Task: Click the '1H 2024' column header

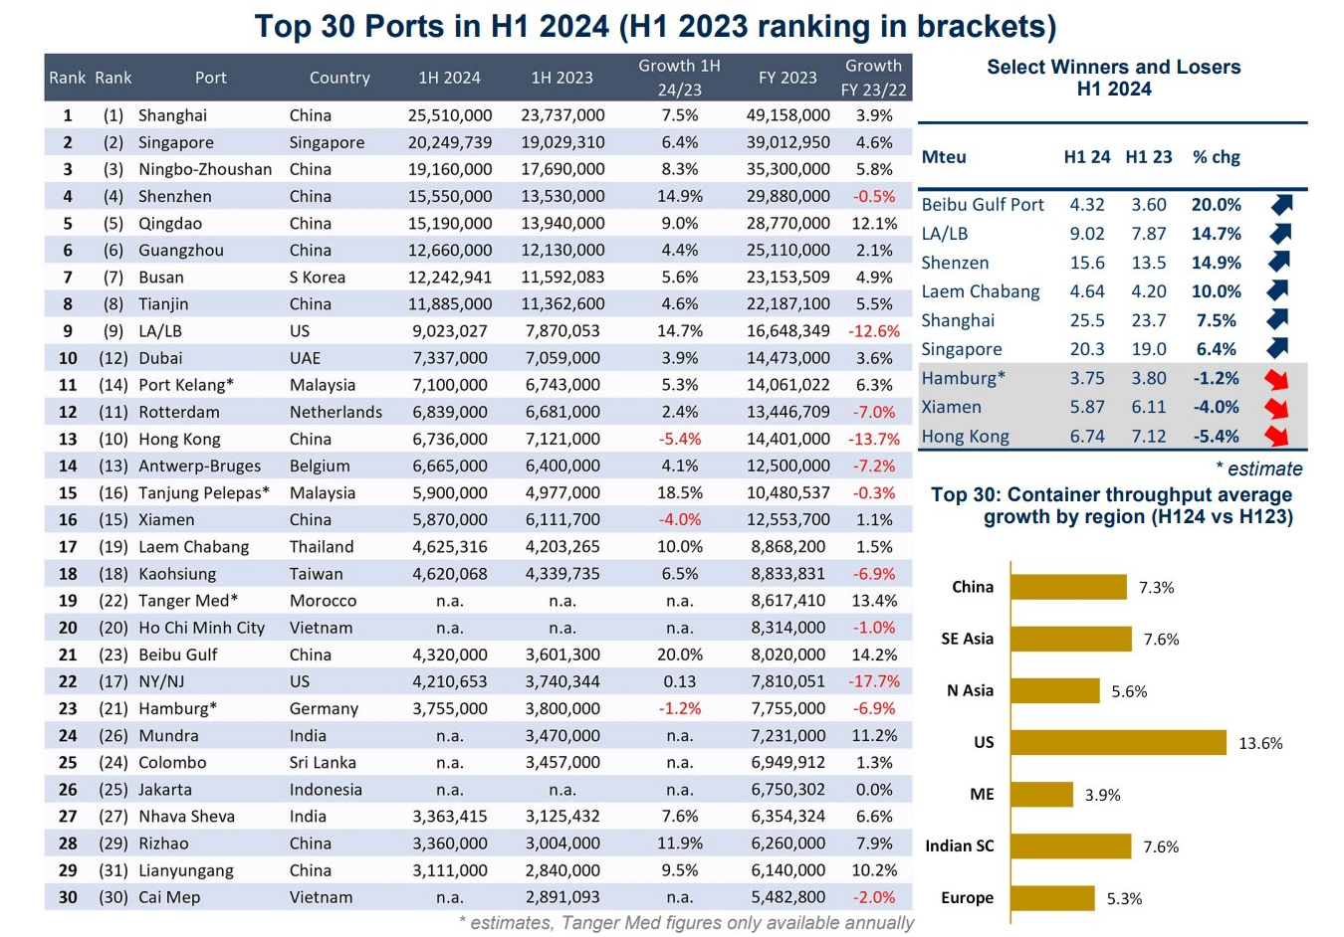Action: pyautogui.click(x=449, y=78)
